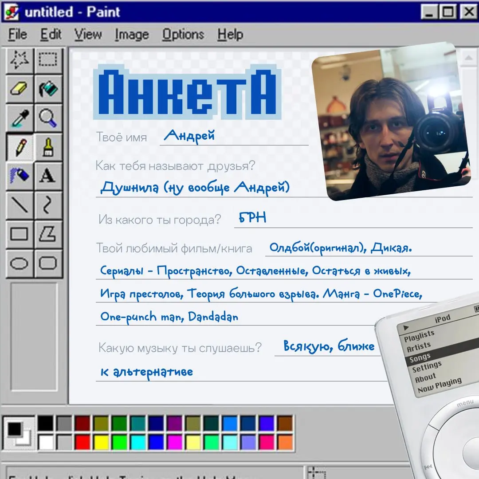Select the Rectangle shape tool
Screen dimensions: 479x479
point(20,234)
